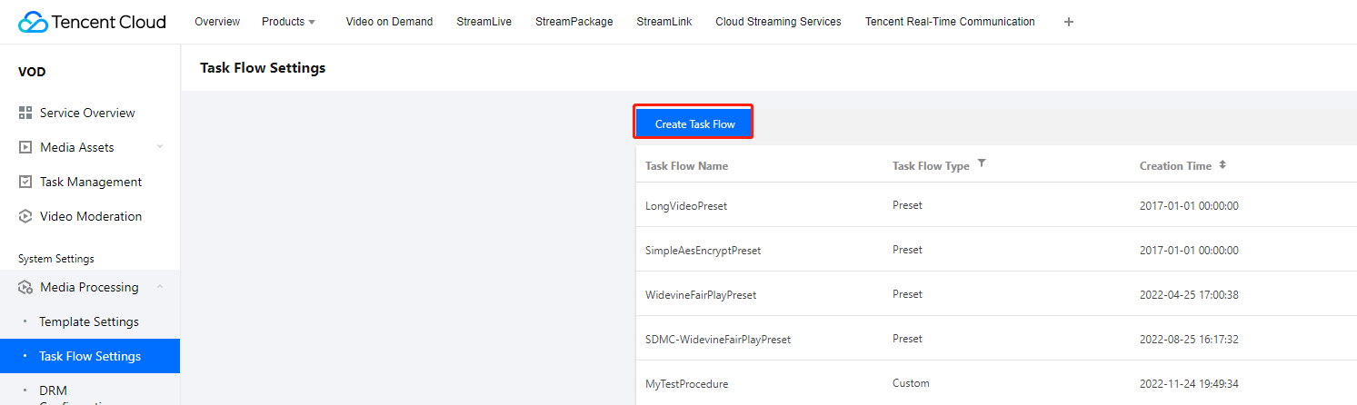Open the Products dropdown menu
The width and height of the screenshot is (1357, 405).
tap(288, 22)
